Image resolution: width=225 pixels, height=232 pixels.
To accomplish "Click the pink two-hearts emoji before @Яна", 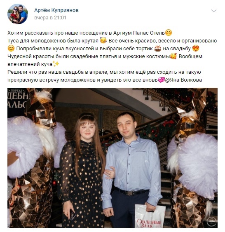I will coord(162,80).
